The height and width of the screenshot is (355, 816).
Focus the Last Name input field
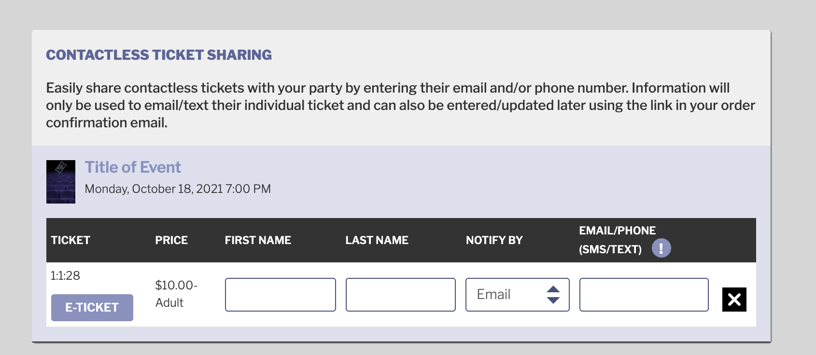pos(401,295)
